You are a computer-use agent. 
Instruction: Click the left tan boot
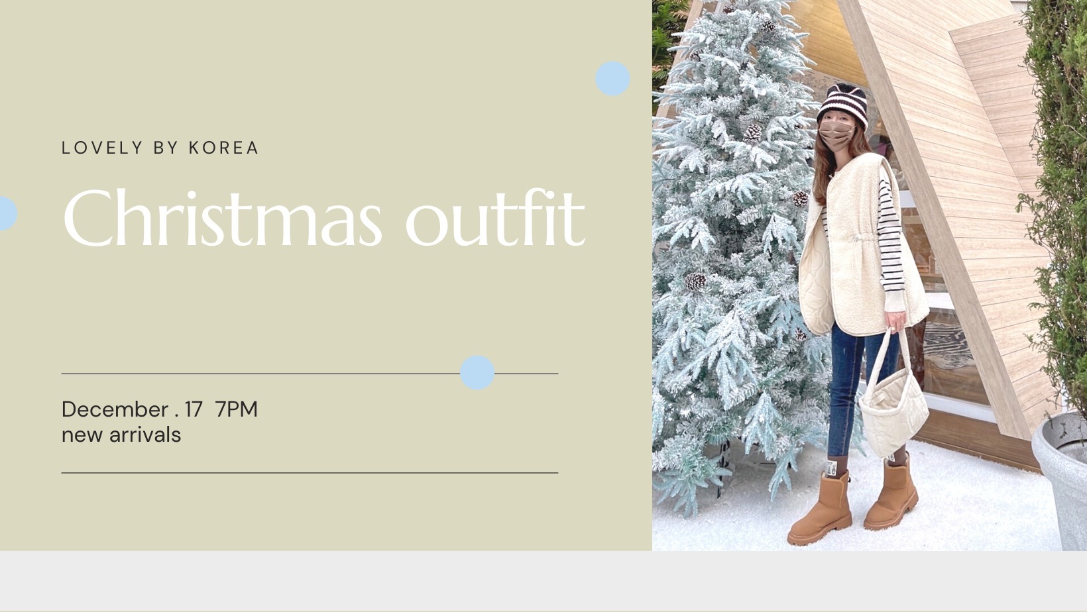(x=821, y=506)
